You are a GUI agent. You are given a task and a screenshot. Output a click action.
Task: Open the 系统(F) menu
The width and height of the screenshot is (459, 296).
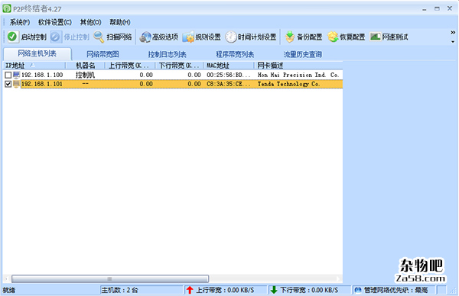pos(20,22)
